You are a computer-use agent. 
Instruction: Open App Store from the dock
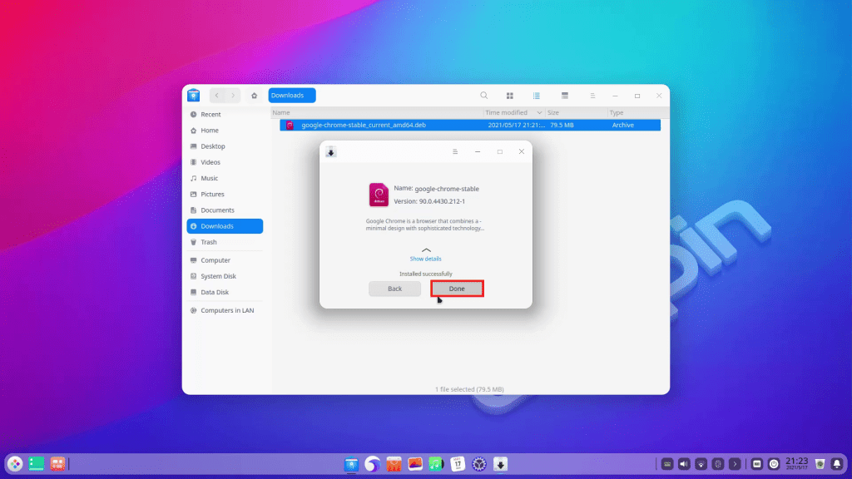tap(394, 464)
